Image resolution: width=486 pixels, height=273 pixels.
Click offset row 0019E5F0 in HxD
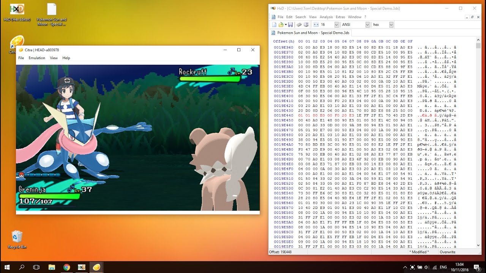(x=283, y=246)
